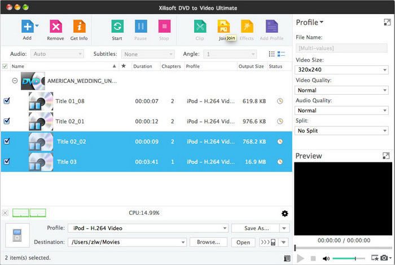The image size is (395, 265).
Task: Open the transfer-to-device dropdown arrow
Action: tap(284, 242)
